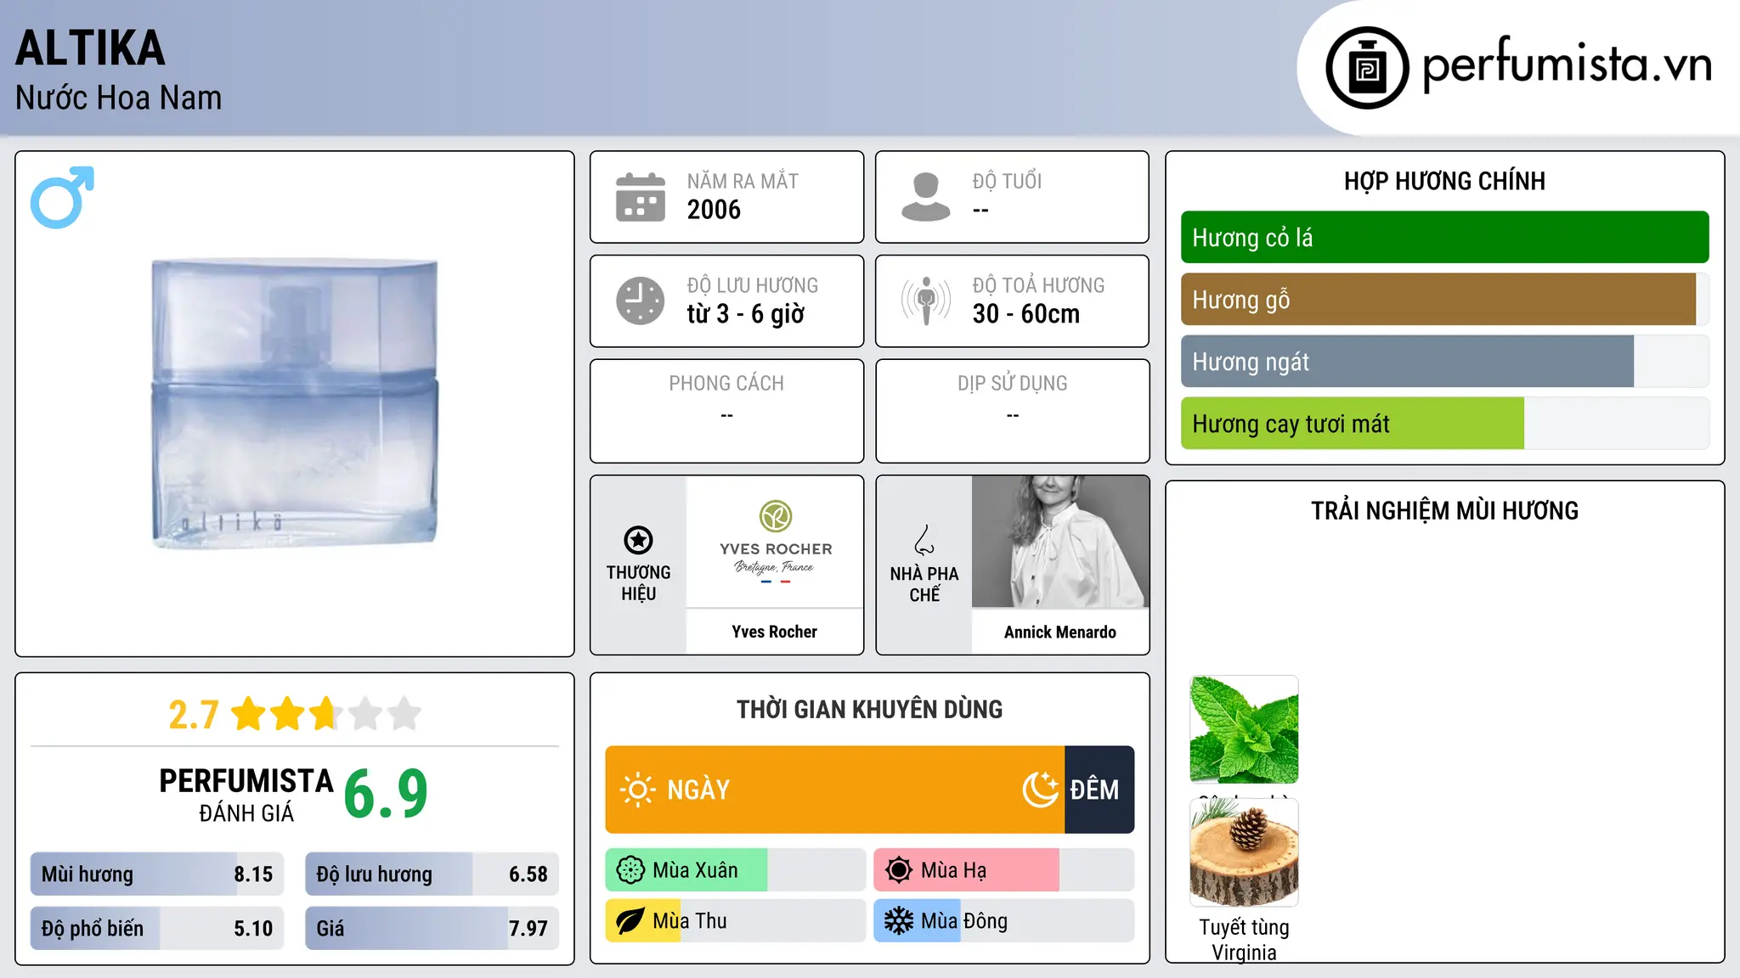1740x978 pixels.
Task: Click the gold star rating row
Action: [x=326, y=714]
